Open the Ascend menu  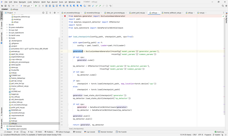(55, 2)
